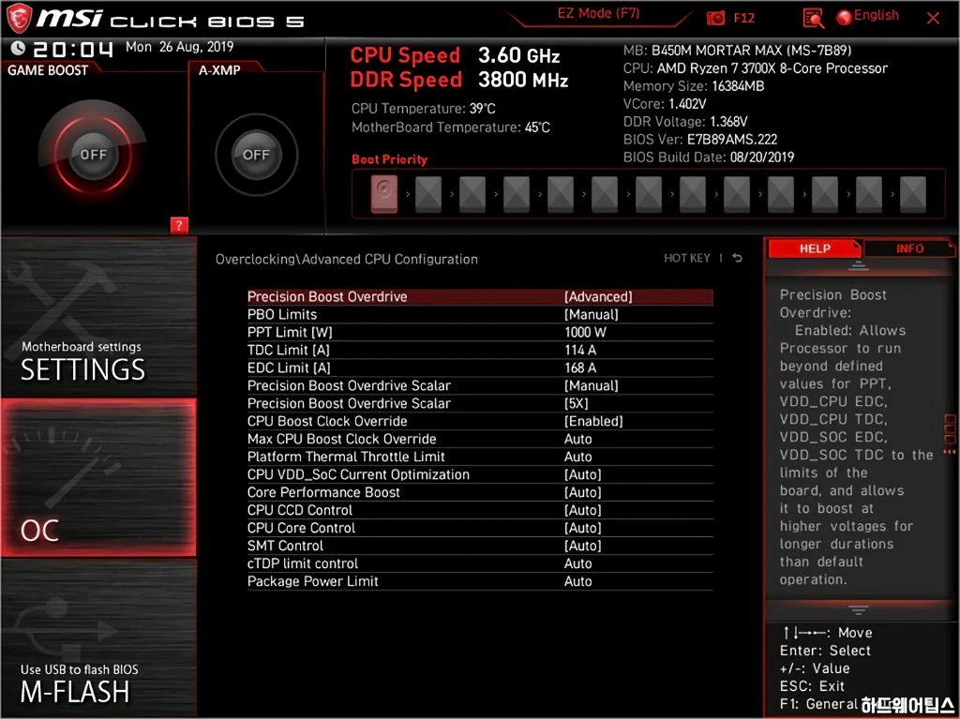Screen dimensions: 960x719
Task: Open the OC overclocking section
Action: pos(98,478)
